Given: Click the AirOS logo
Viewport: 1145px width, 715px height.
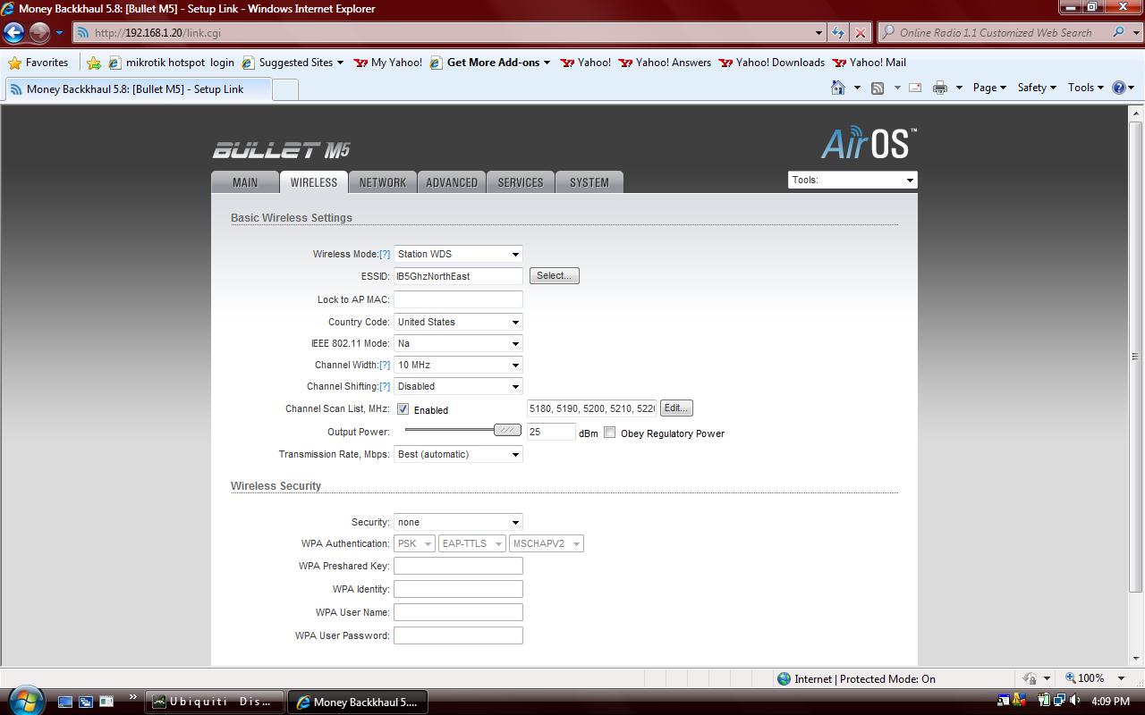Looking at the screenshot, I should (869, 143).
